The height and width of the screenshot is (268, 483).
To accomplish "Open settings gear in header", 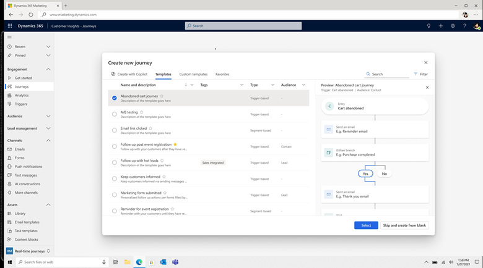I will [453, 26].
